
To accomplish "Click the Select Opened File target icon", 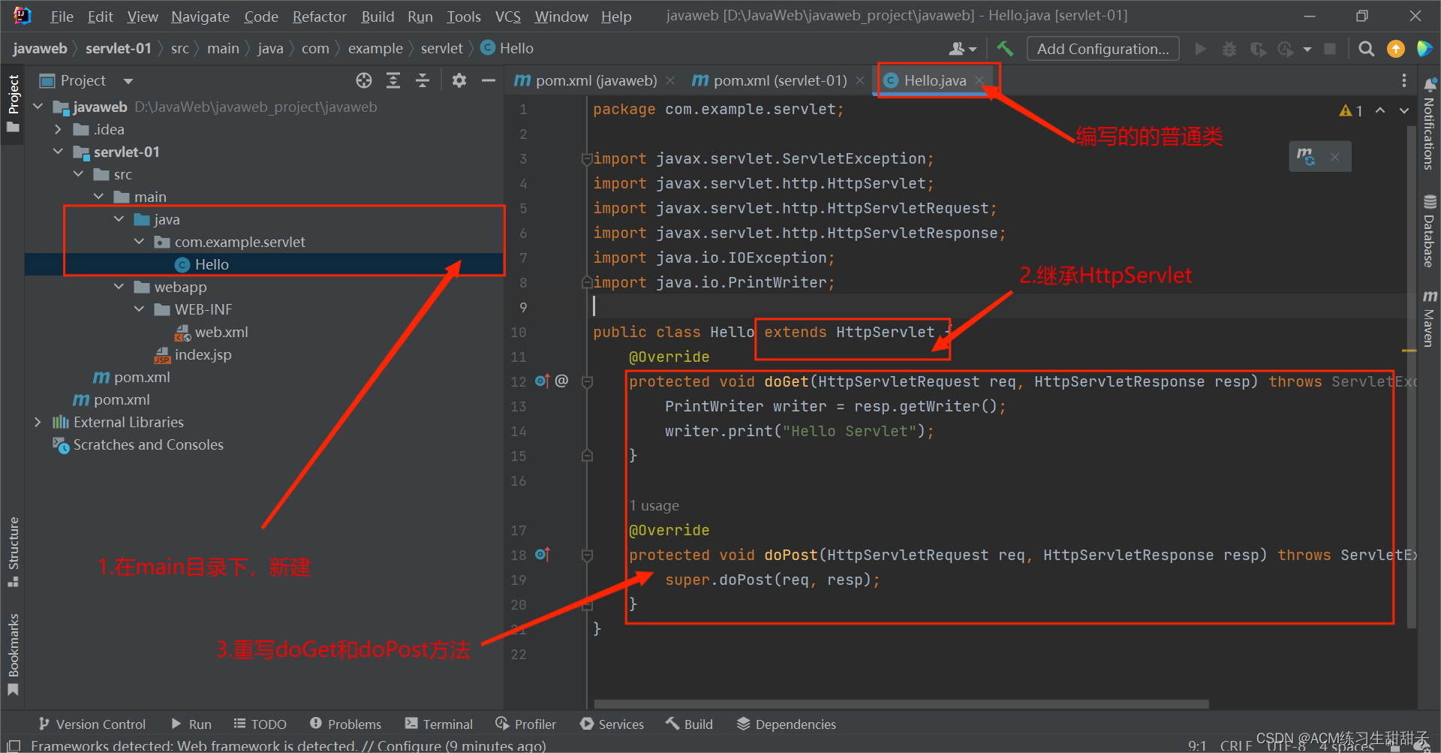I will tap(364, 80).
